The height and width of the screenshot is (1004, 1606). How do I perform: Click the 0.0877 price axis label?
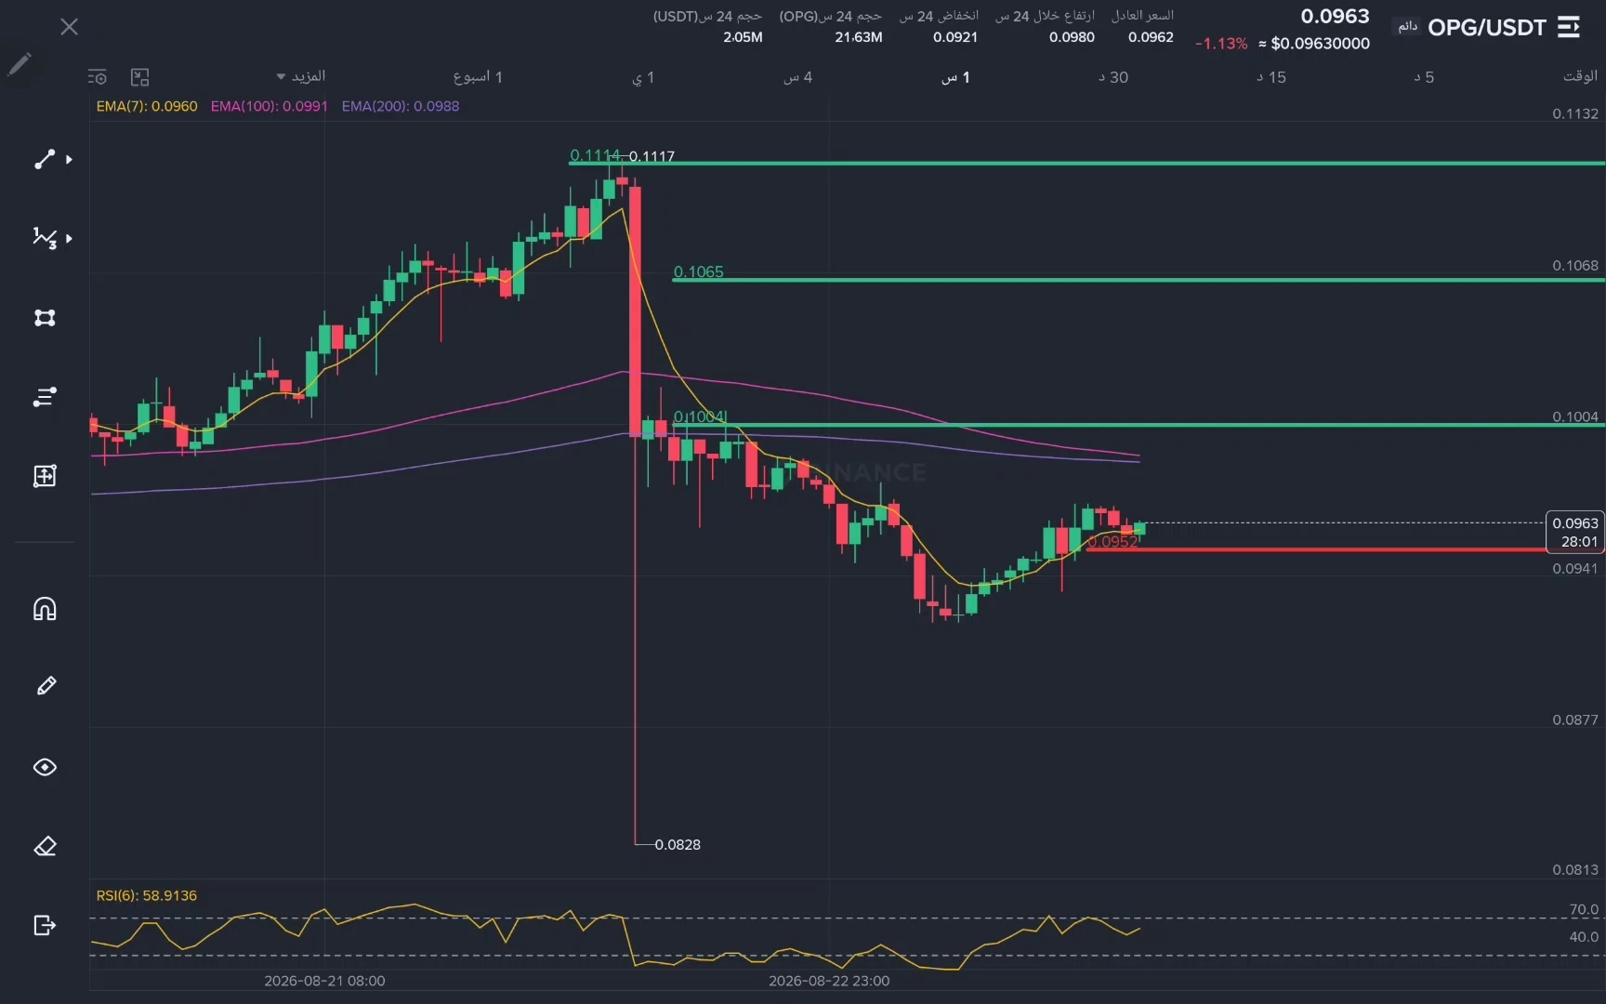(x=1575, y=720)
